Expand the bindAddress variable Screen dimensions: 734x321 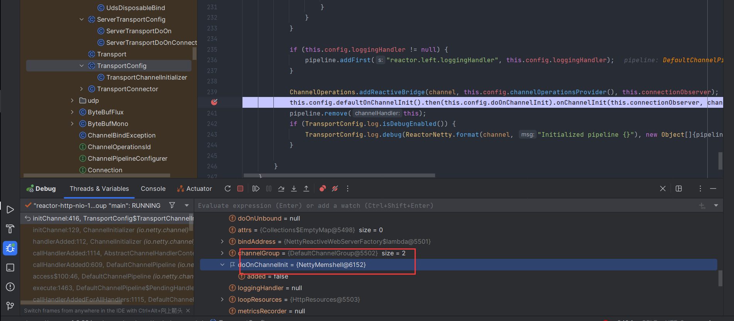point(222,241)
